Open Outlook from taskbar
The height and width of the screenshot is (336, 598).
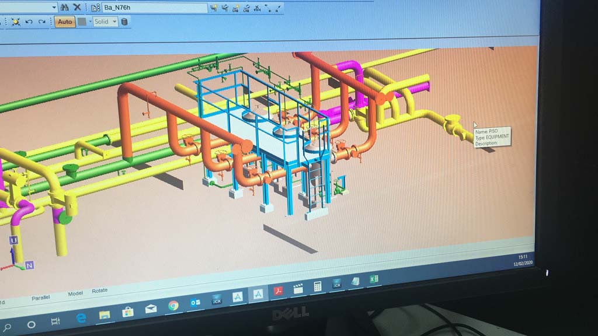click(x=195, y=303)
